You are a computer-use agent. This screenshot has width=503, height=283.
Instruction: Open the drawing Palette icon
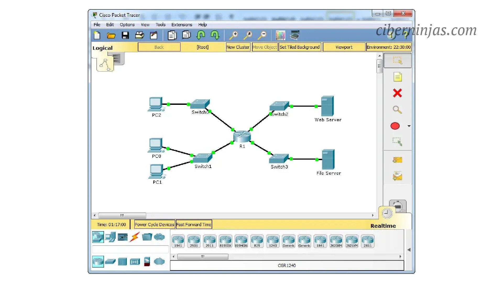point(280,35)
